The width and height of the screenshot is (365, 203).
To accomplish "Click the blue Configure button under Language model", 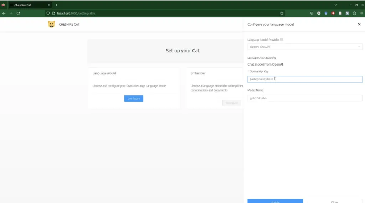I will click(134, 98).
